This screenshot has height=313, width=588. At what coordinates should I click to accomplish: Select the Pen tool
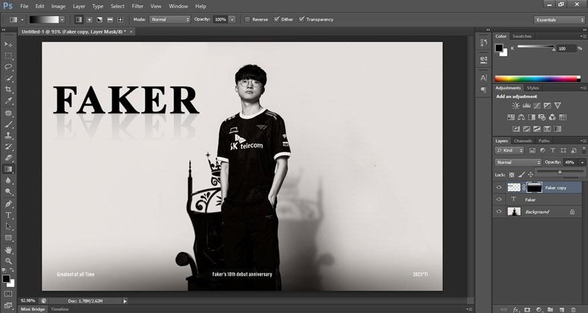(x=8, y=204)
